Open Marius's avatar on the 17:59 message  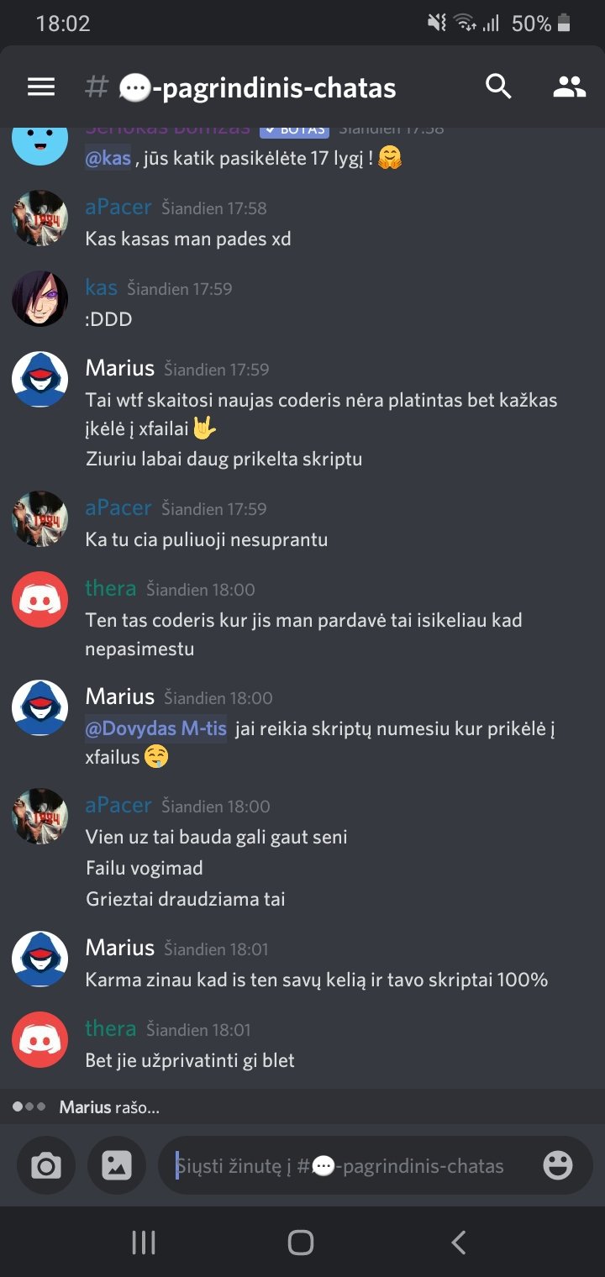coord(39,380)
